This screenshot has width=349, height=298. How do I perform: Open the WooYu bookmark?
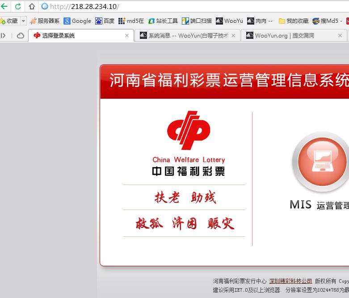click(229, 21)
